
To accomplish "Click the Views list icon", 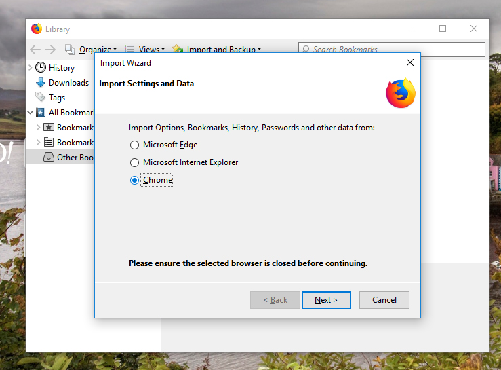I will [x=129, y=50].
